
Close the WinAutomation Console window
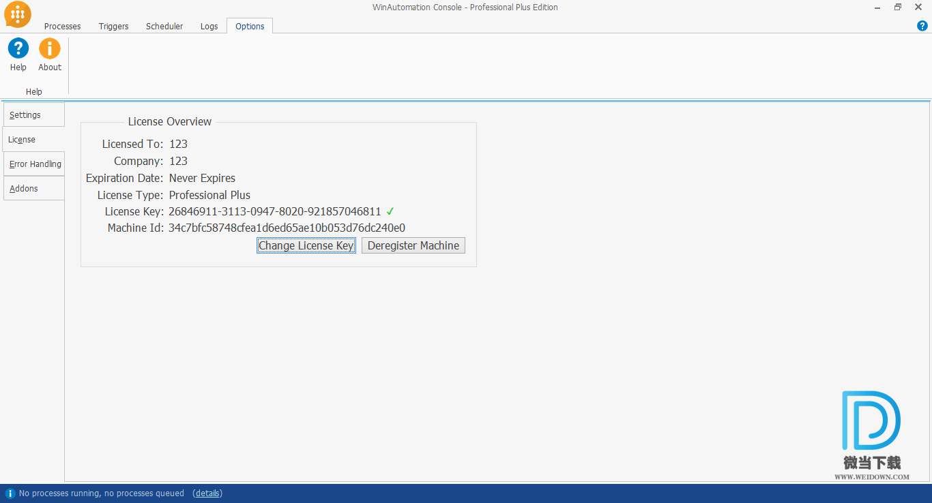[918, 7]
